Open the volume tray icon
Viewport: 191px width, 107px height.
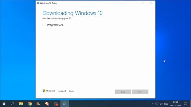[x=161, y=104]
